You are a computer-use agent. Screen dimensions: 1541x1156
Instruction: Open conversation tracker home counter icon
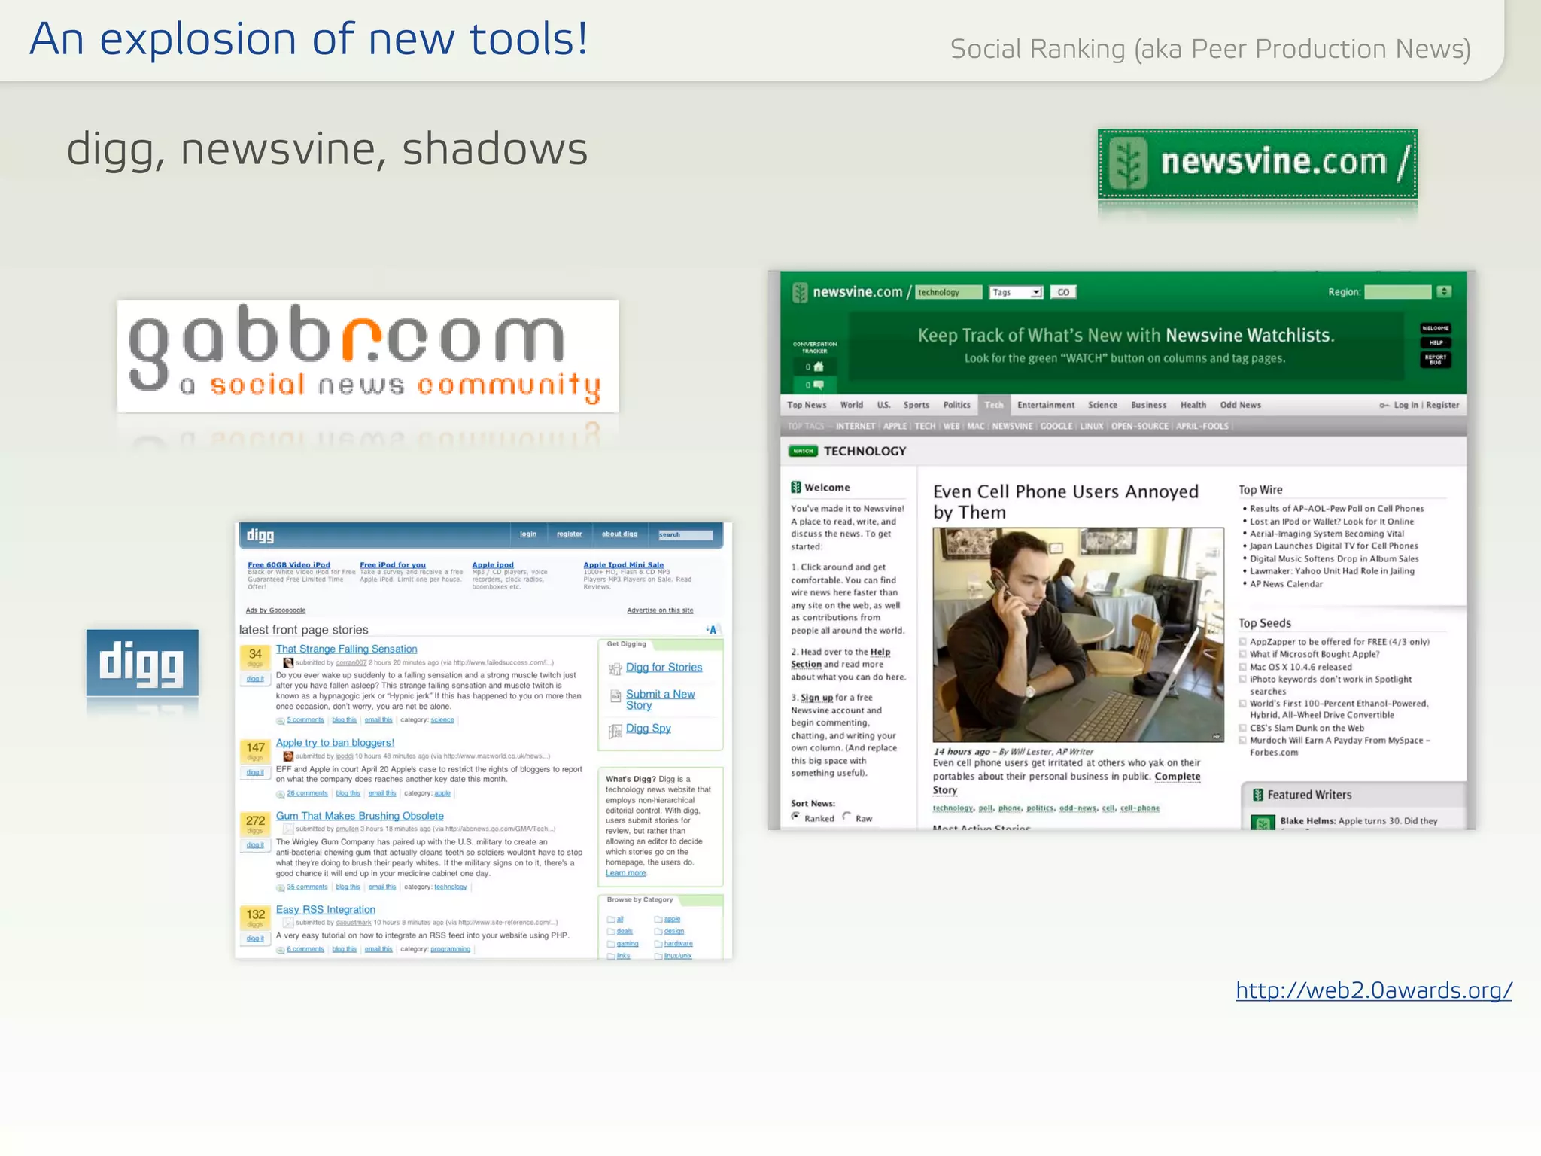tap(819, 367)
